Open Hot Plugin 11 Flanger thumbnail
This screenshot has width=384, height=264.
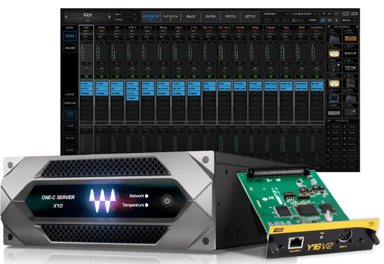(x=334, y=113)
